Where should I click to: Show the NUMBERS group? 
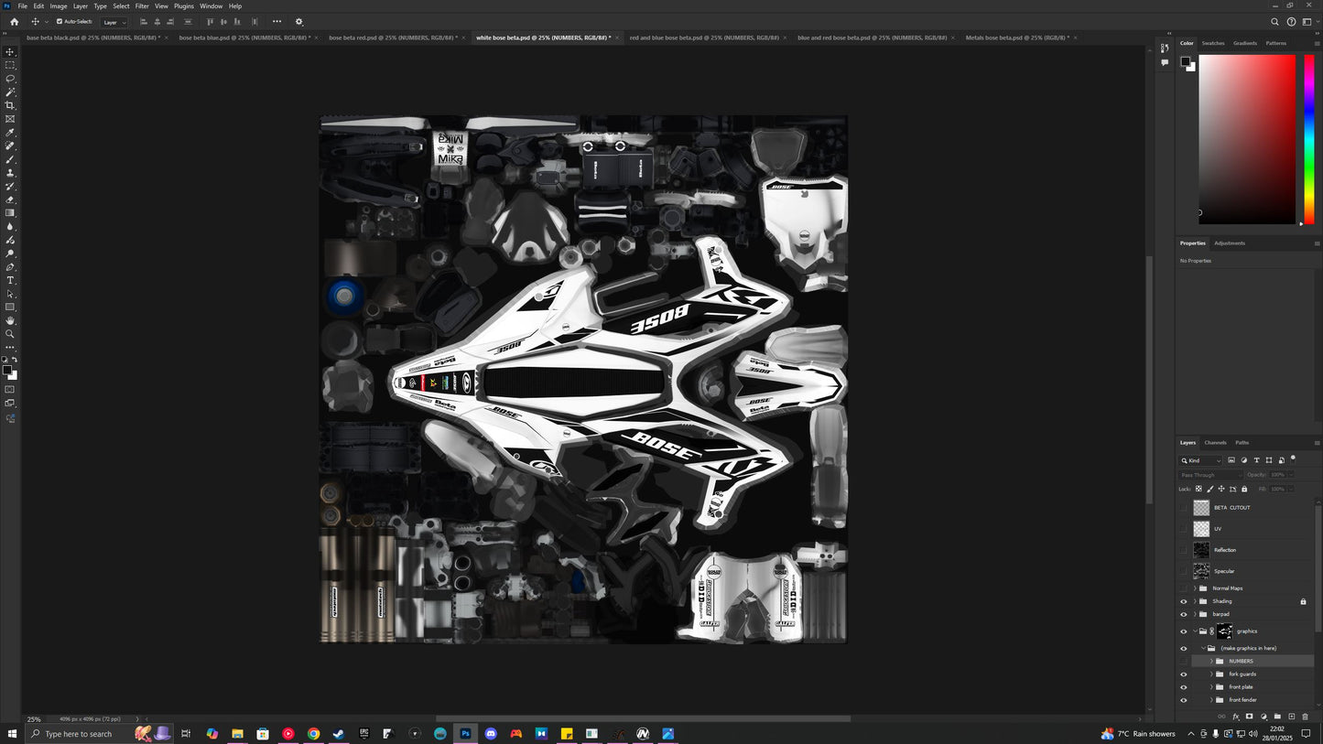1183,661
